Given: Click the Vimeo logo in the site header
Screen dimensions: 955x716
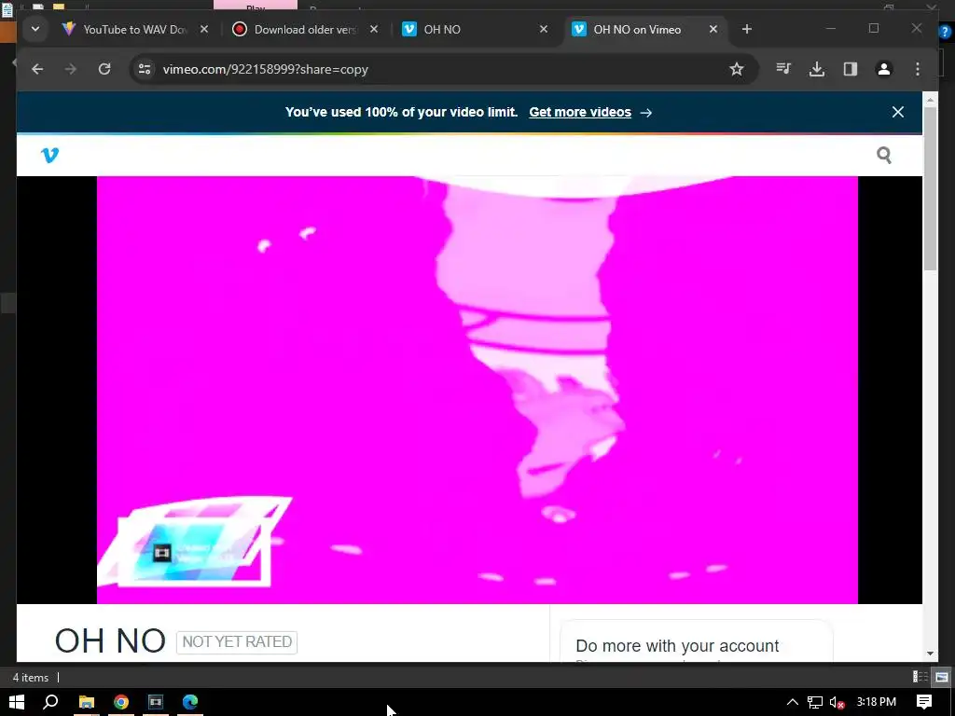Looking at the screenshot, I should (50, 156).
